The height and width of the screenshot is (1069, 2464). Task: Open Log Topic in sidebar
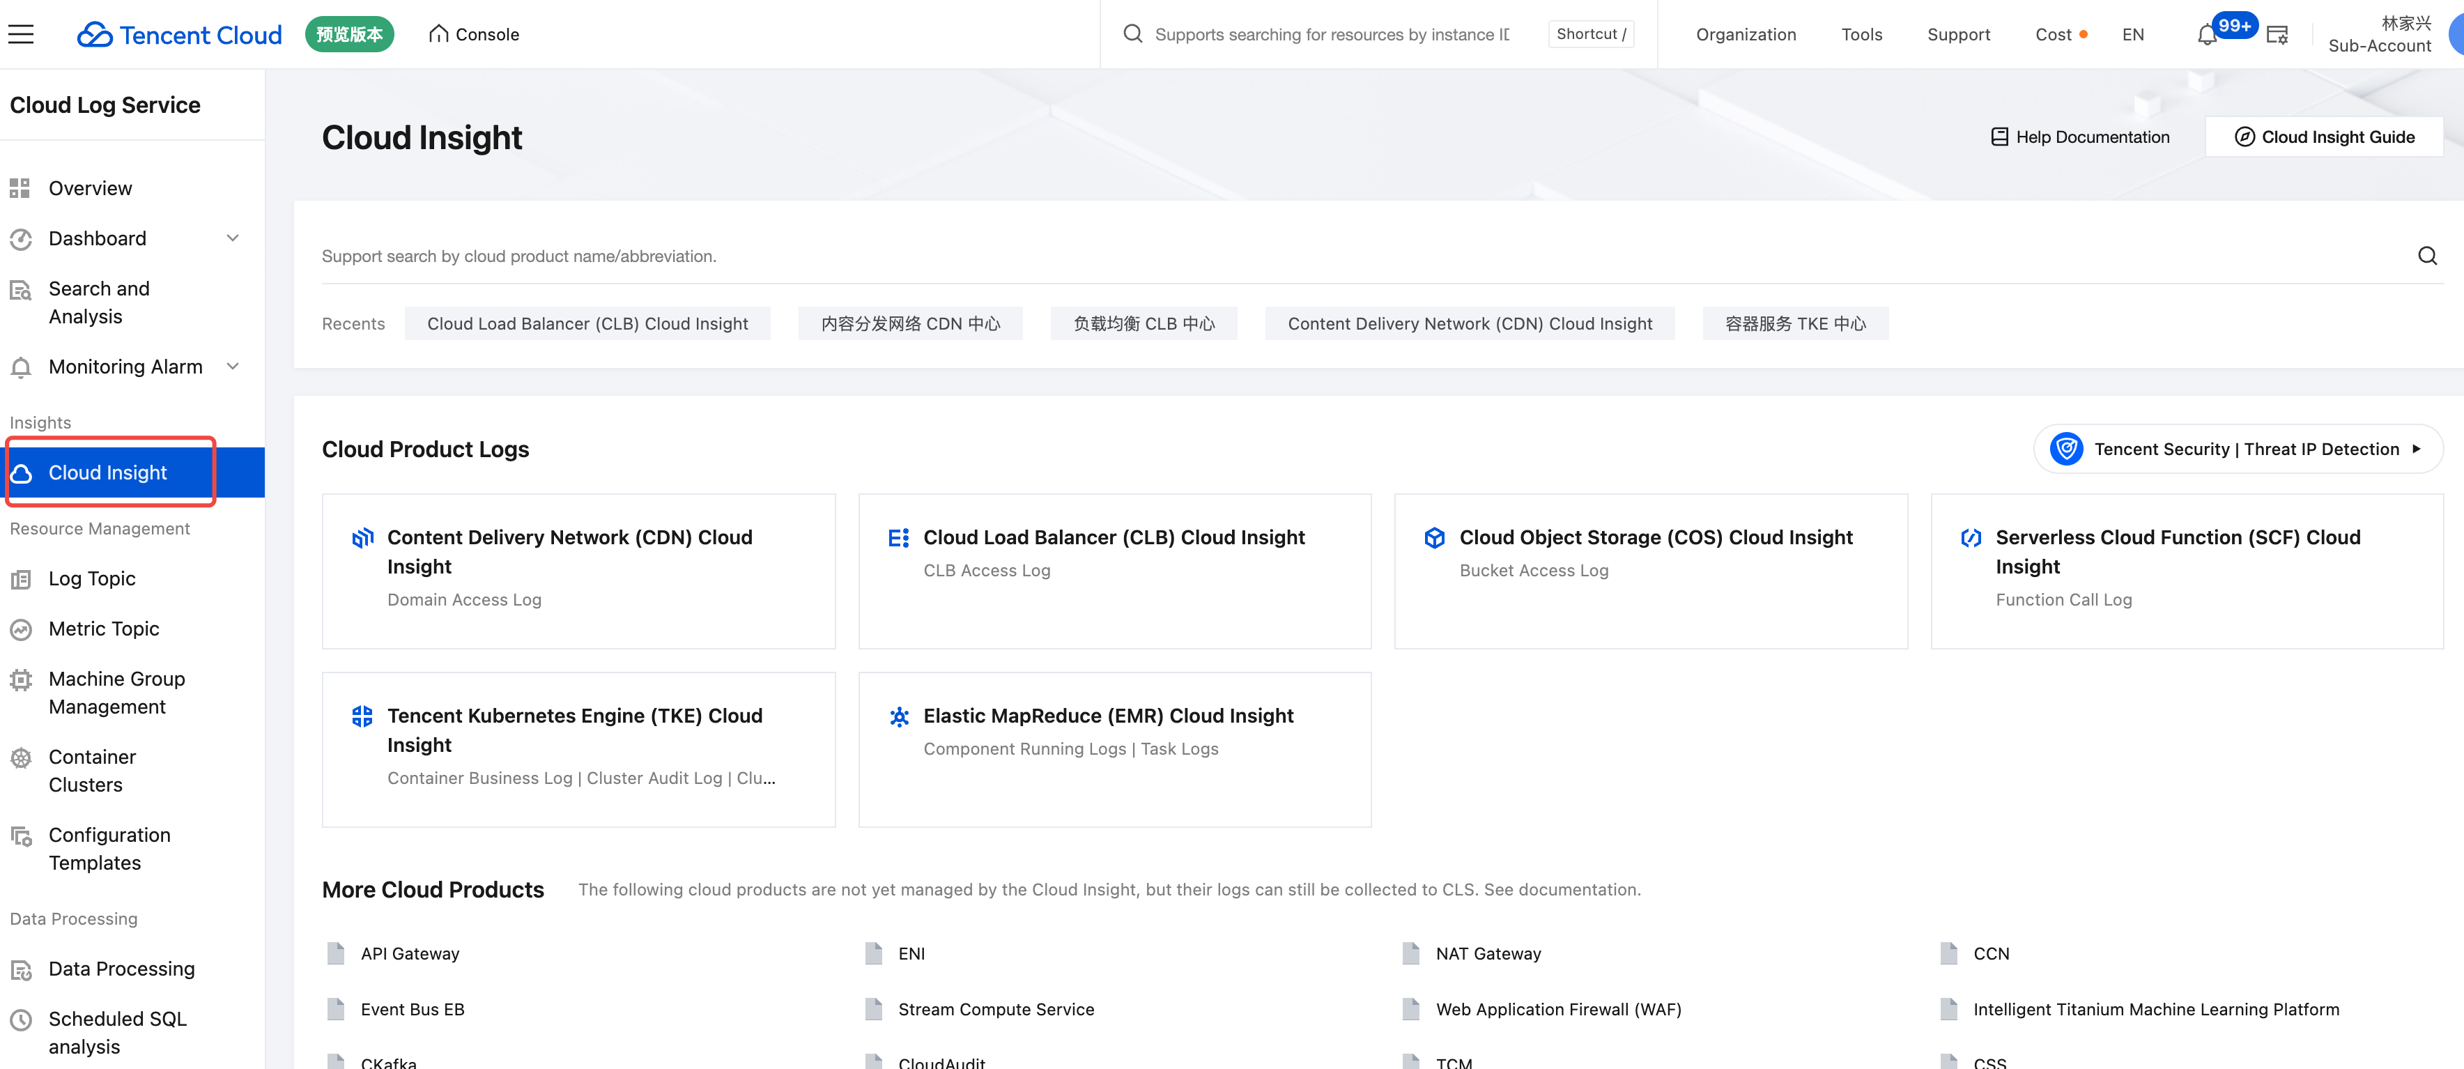[92, 578]
